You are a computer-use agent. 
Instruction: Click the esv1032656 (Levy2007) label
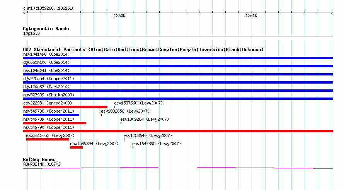[125, 111]
